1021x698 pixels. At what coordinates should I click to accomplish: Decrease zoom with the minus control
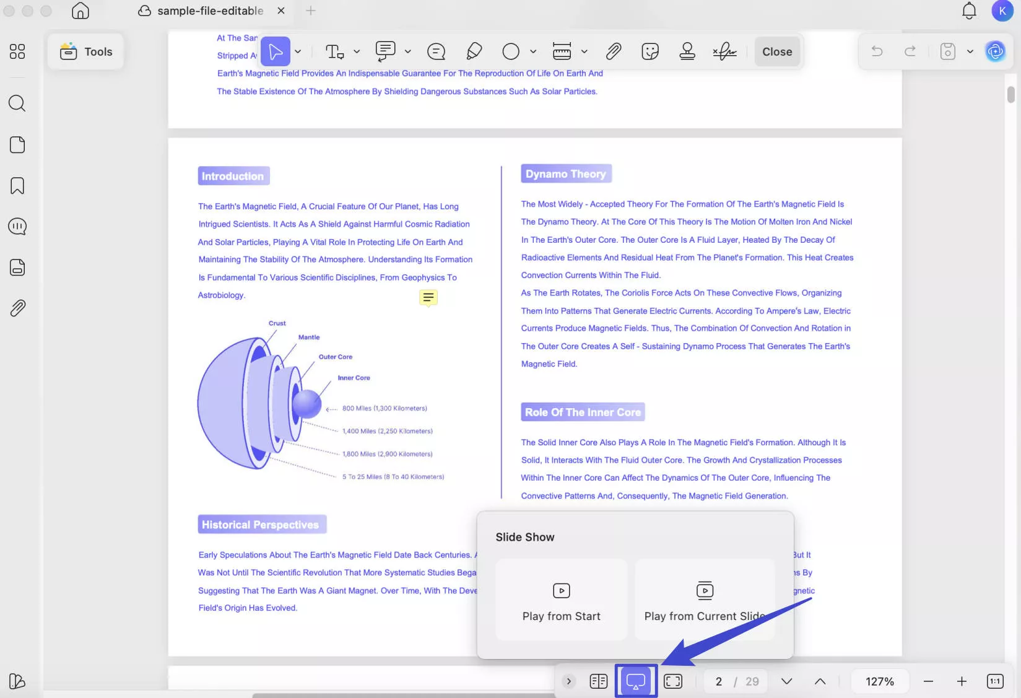928,681
